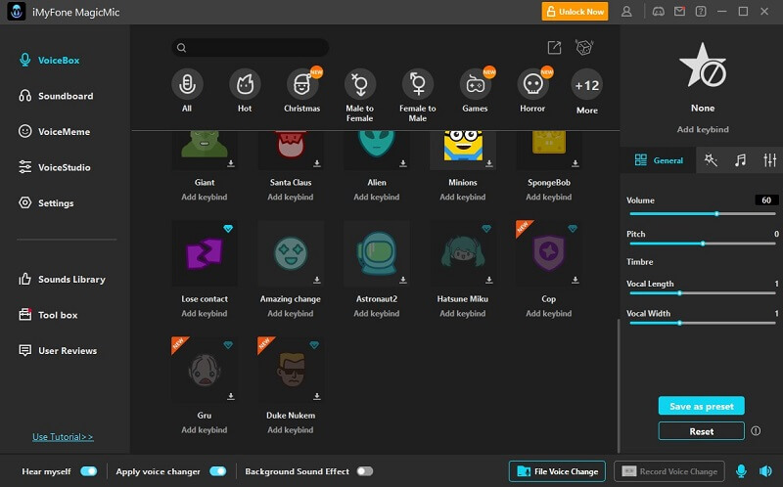
Task: Click the export share icon
Action: pyautogui.click(x=554, y=47)
